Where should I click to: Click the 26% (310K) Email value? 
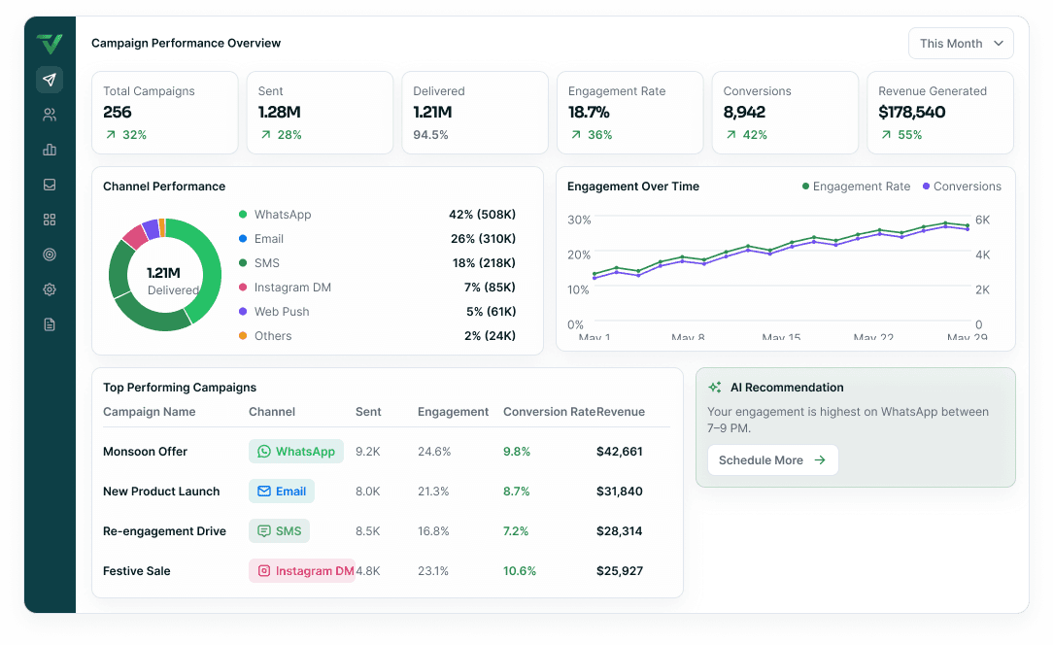click(x=484, y=239)
